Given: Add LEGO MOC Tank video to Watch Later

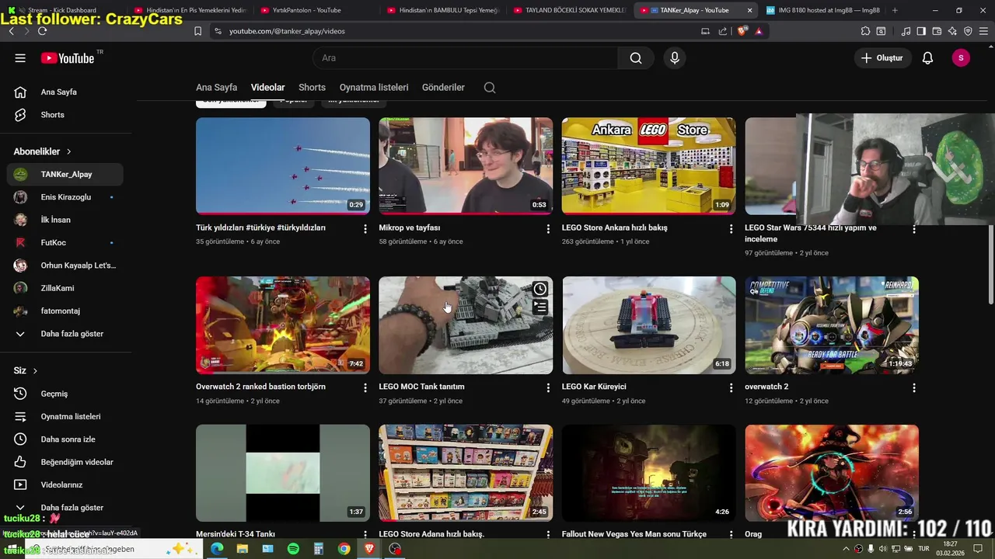Looking at the screenshot, I should [x=540, y=289].
